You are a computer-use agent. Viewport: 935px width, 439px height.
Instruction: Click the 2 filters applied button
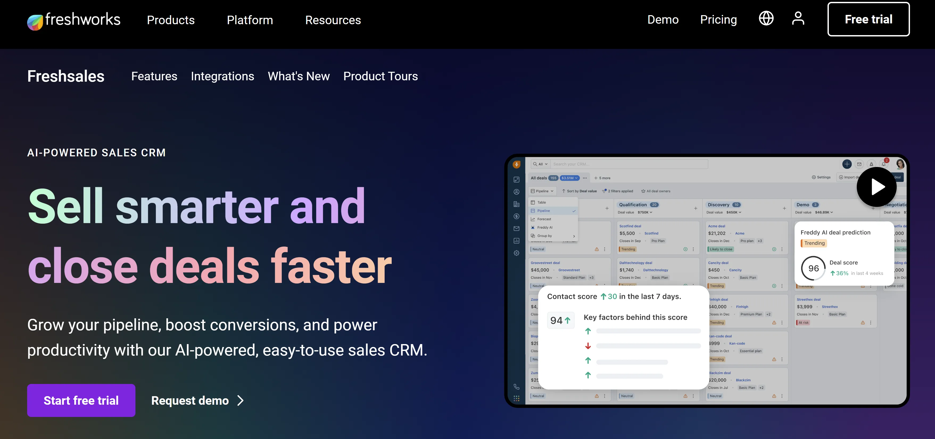[x=618, y=191]
